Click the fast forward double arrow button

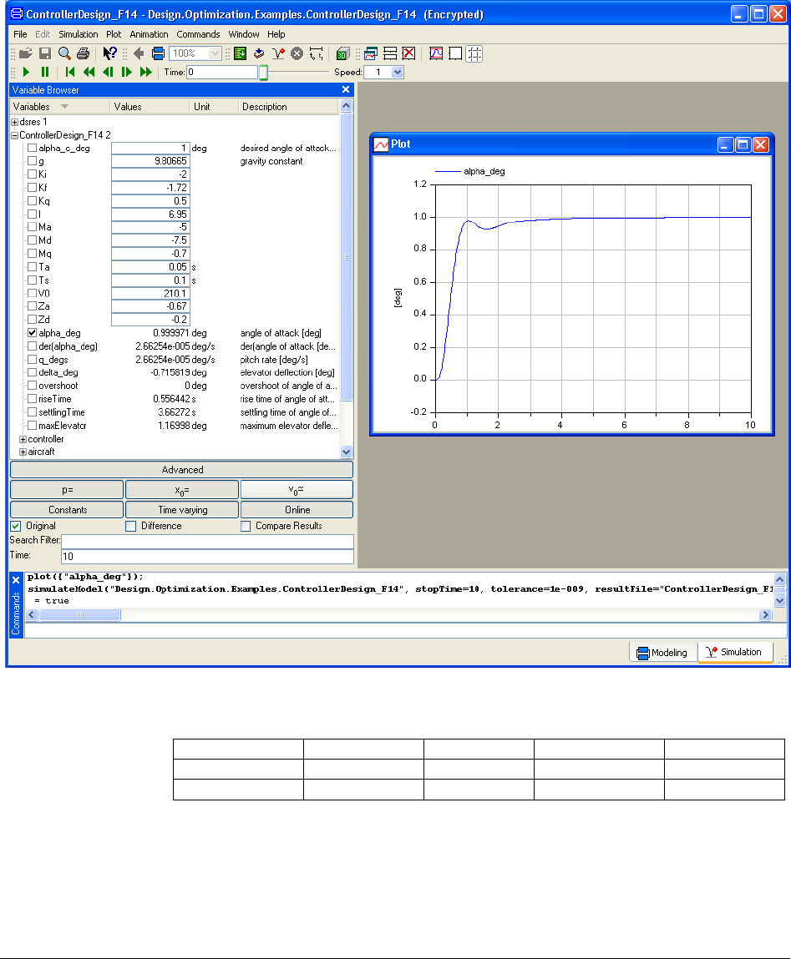tap(145, 72)
